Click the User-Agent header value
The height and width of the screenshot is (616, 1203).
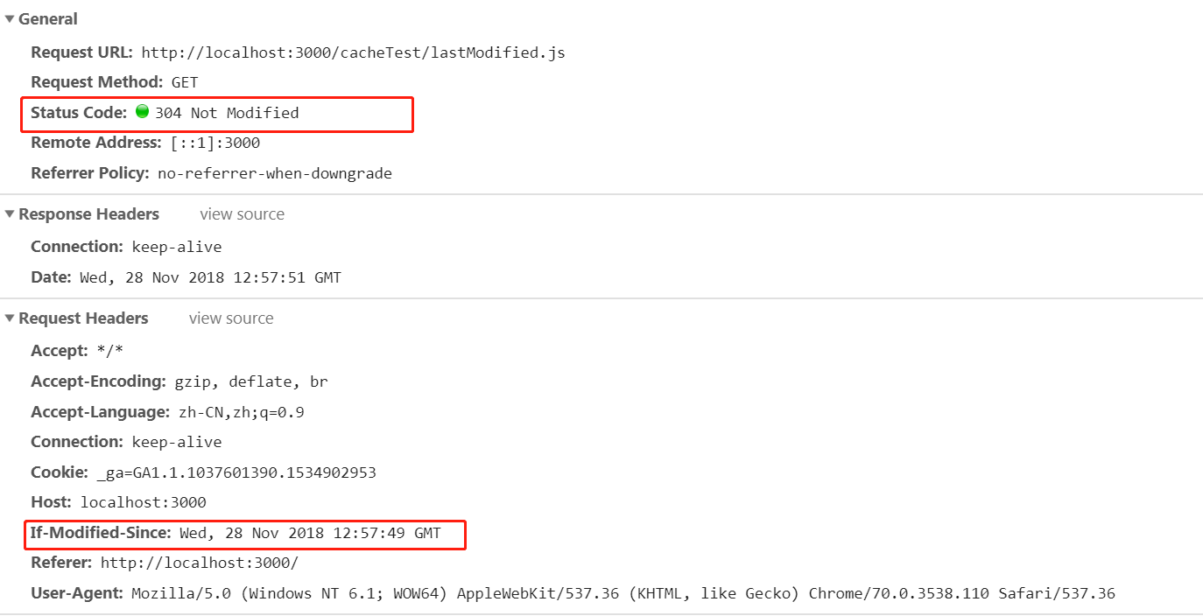click(x=623, y=593)
